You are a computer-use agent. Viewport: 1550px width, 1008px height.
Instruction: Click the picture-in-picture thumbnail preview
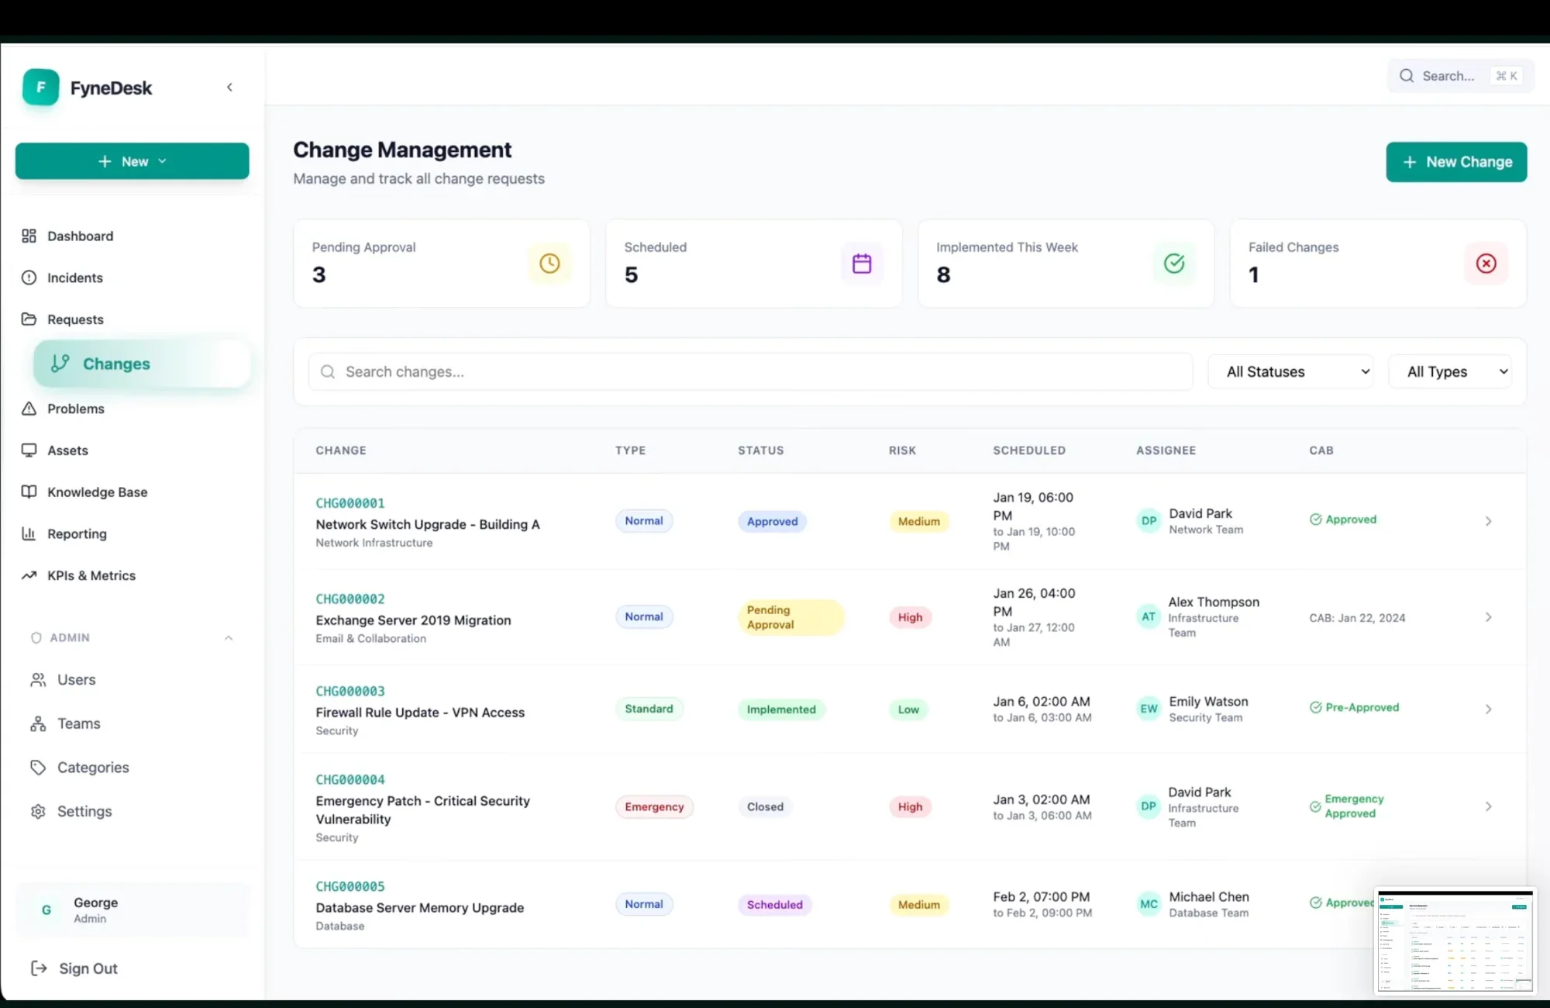click(x=1455, y=941)
